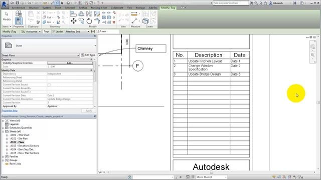
Task: Toggle the Leader checkbox in options bar
Action: point(54,31)
